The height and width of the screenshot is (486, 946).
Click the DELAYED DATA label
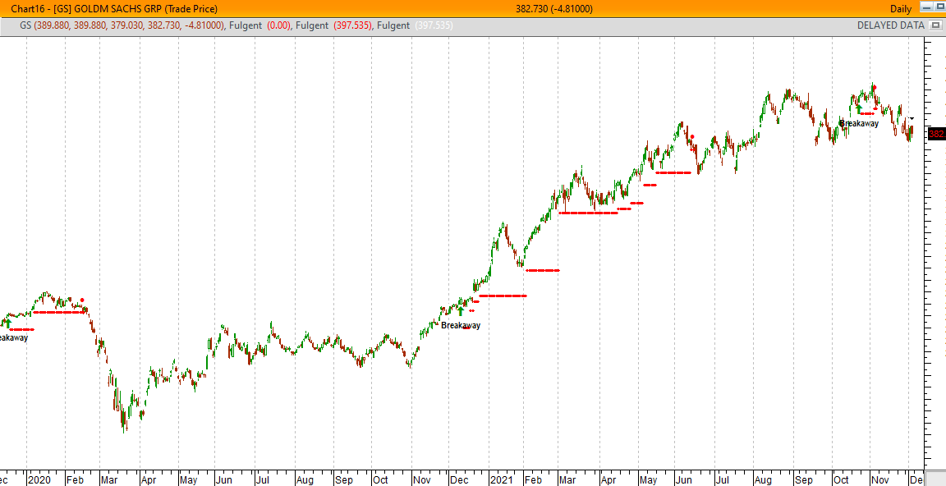(890, 25)
